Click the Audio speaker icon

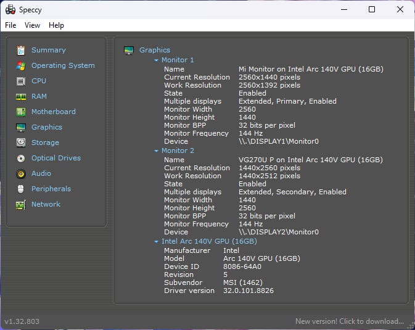pos(21,174)
